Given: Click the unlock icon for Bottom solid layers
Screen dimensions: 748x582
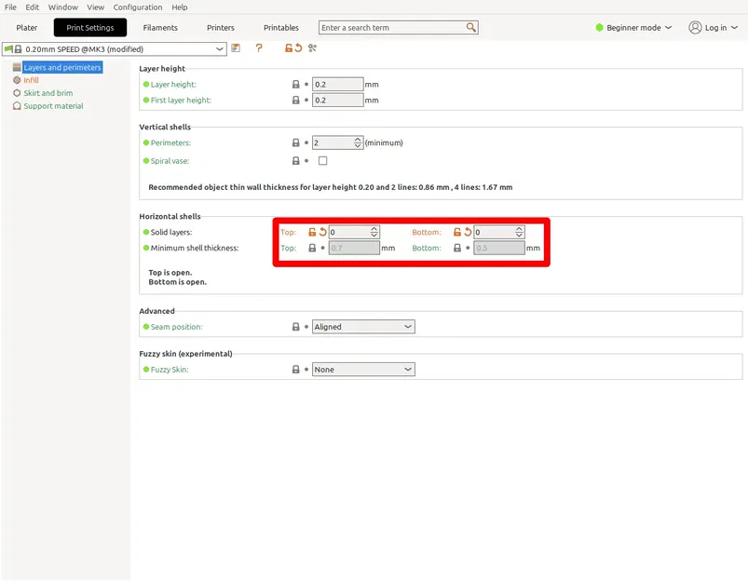Looking at the screenshot, I should pyautogui.click(x=457, y=232).
